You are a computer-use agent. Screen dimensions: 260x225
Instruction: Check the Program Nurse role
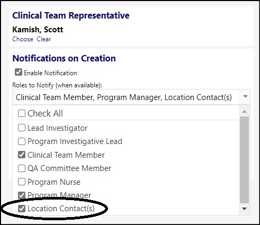(x=22, y=182)
